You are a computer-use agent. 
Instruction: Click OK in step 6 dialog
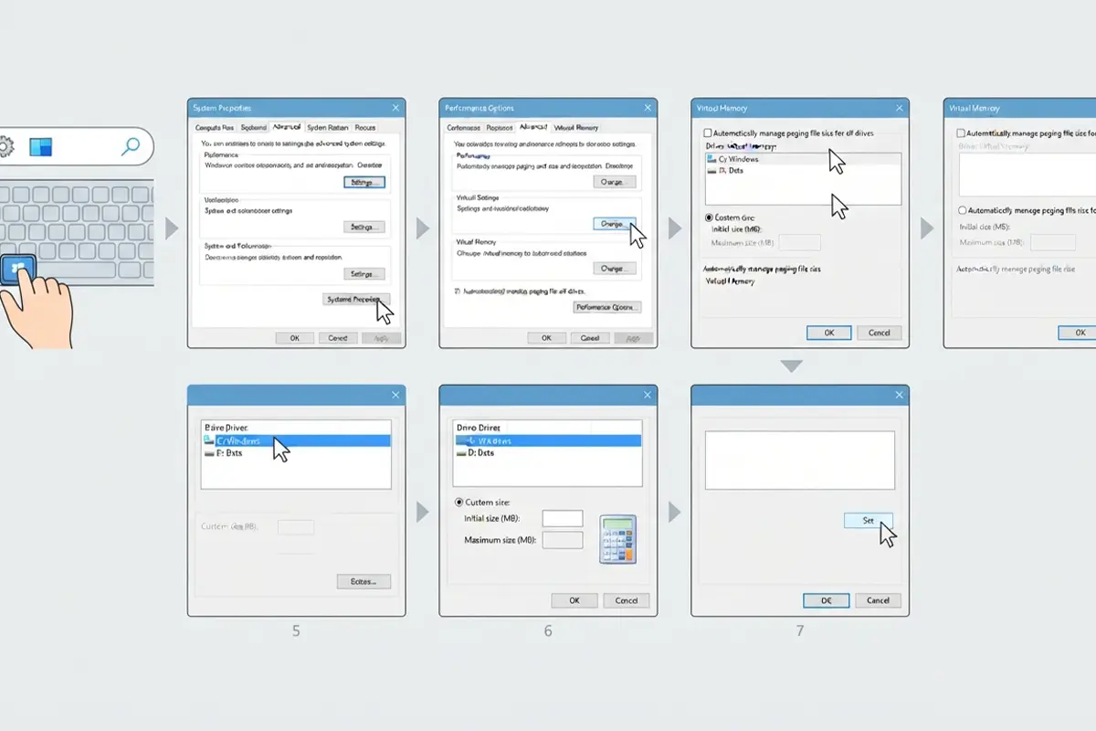coord(574,600)
